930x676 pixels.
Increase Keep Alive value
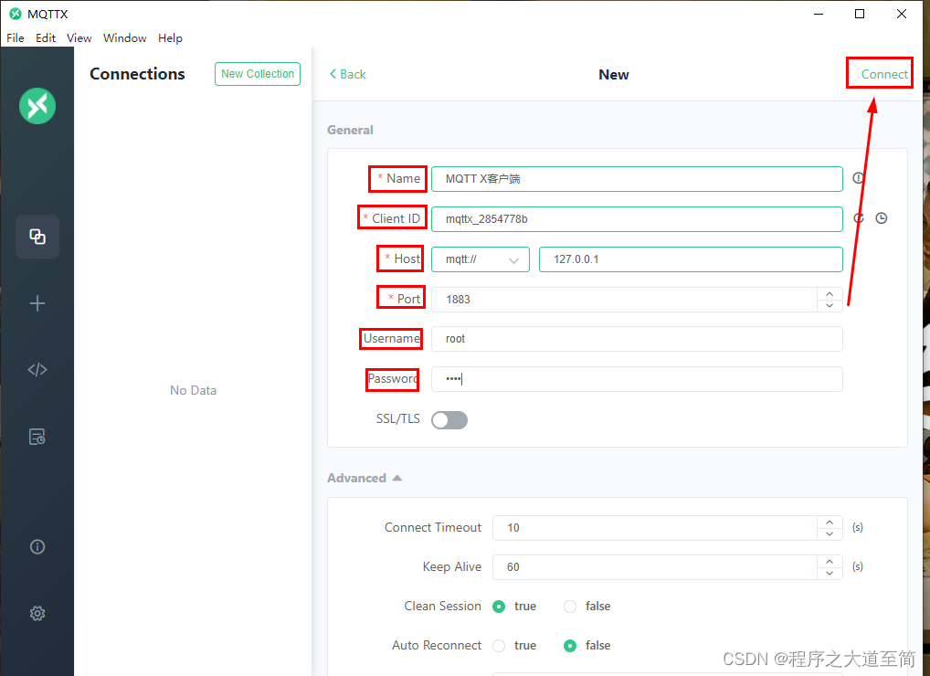coord(830,562)
